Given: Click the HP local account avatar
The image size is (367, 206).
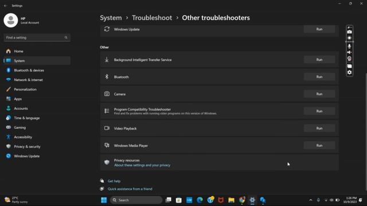Looking at the screenshot, I should point(11,21).
